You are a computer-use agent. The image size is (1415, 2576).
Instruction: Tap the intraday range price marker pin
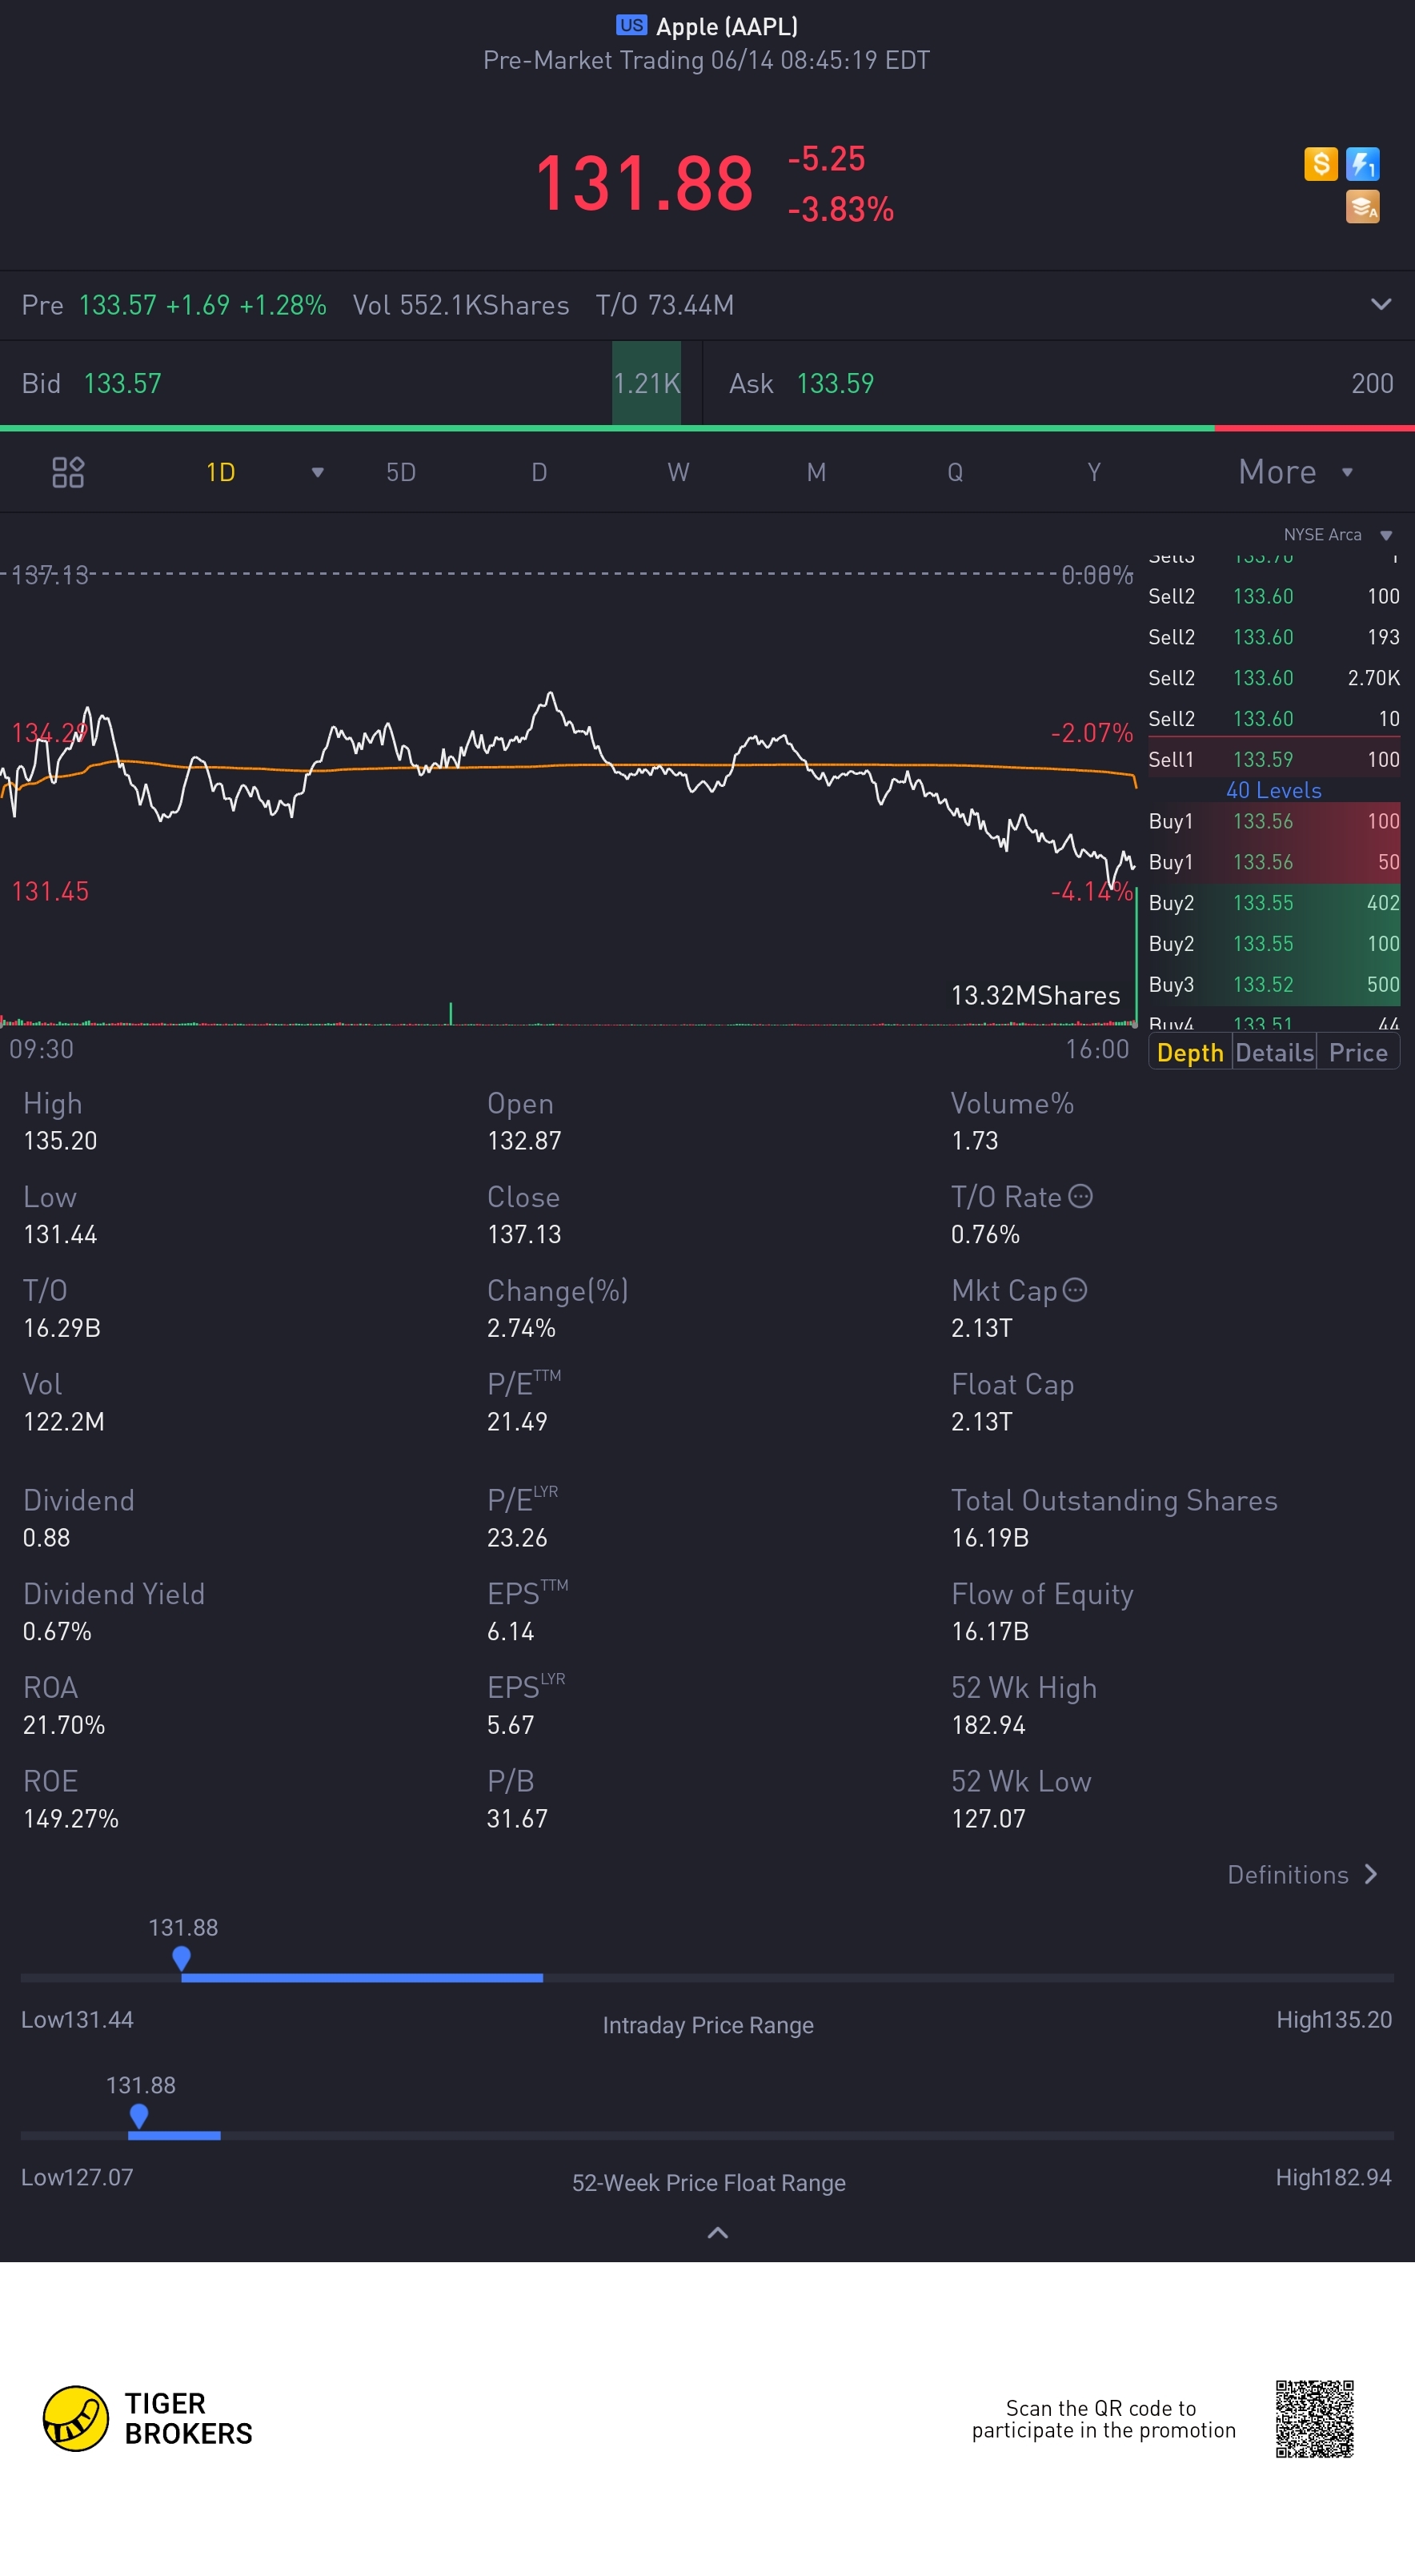coord(181,1958)
